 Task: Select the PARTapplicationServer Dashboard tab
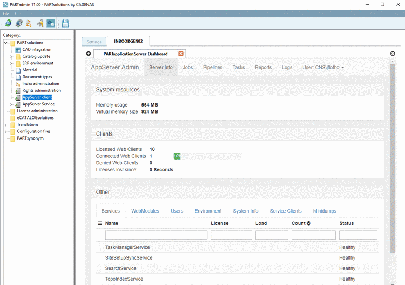tap(136, 54)
